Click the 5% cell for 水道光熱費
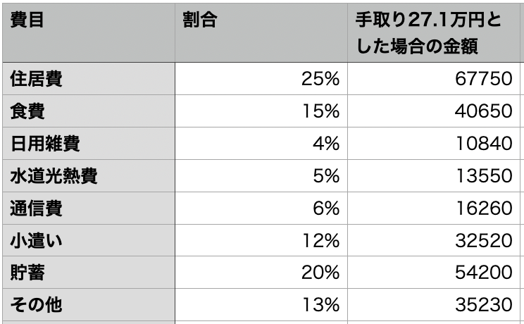Viewport: 524px width, 324px height. 261,176
